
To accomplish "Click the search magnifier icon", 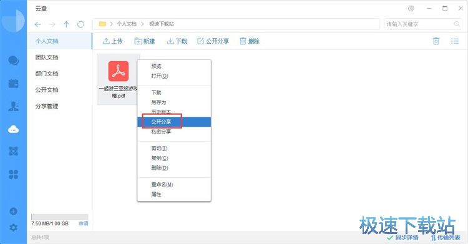I will [x=457, y=24].
